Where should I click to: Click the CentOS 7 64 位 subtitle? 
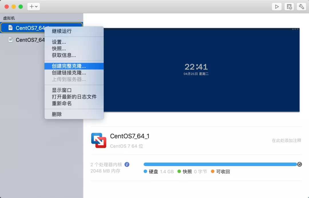click(x=126, y=146)
